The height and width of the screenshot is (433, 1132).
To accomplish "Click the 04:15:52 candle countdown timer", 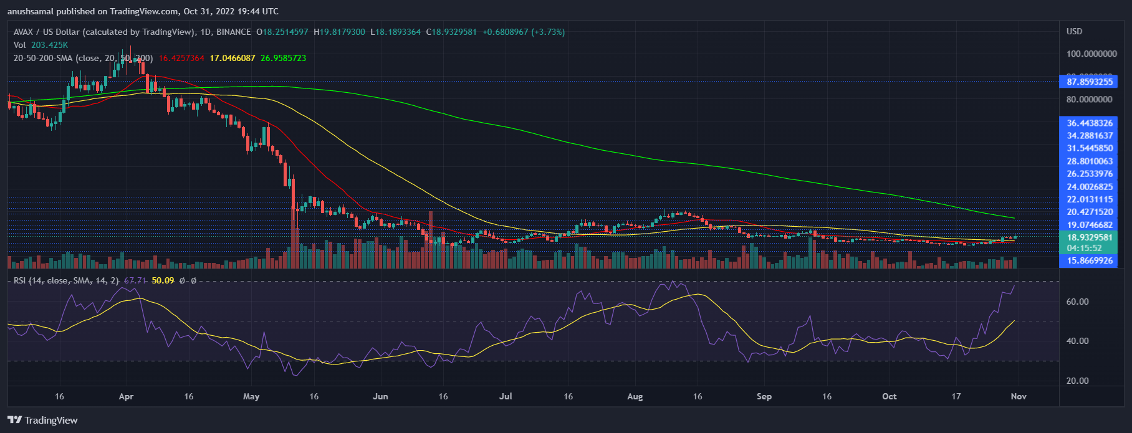I will [1084, 248].
